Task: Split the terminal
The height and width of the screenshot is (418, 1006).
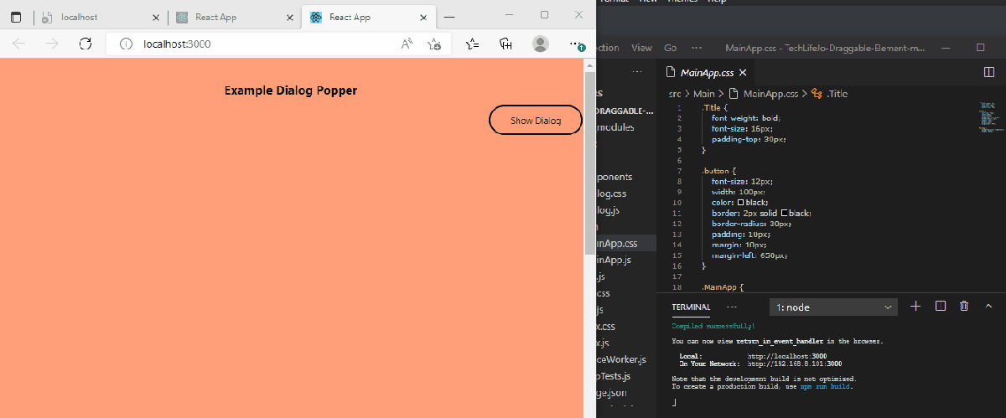Action: (x=941, y=307)
